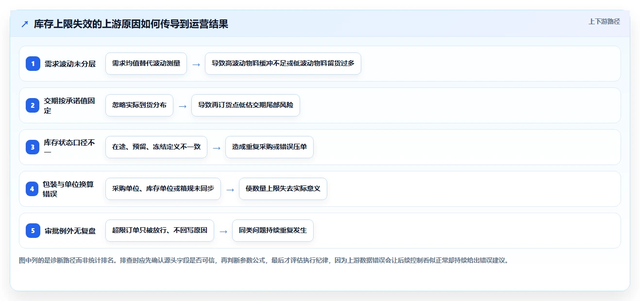Click the 包装与单位换算错误 label
This screenshot has height=301, width=640.
click(68, 189)
